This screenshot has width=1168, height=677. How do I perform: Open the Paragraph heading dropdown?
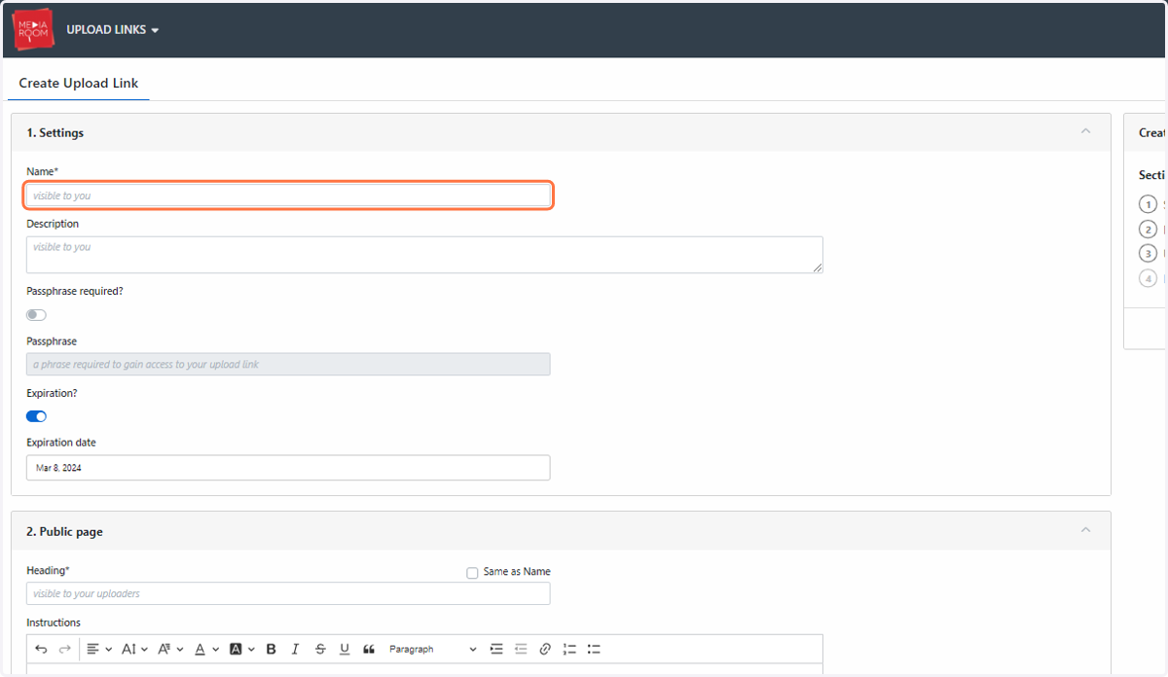click(432, 649)
